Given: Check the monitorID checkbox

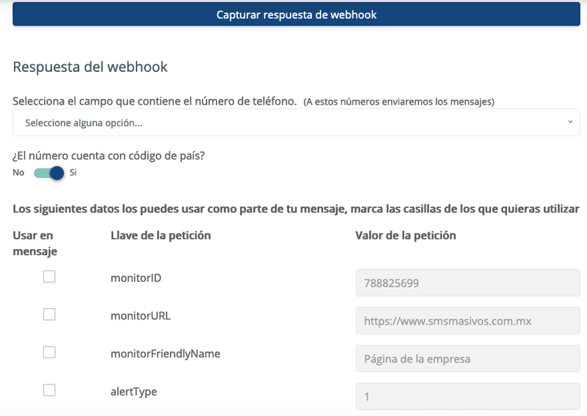Looking at the screenshot, I should 49,277.
